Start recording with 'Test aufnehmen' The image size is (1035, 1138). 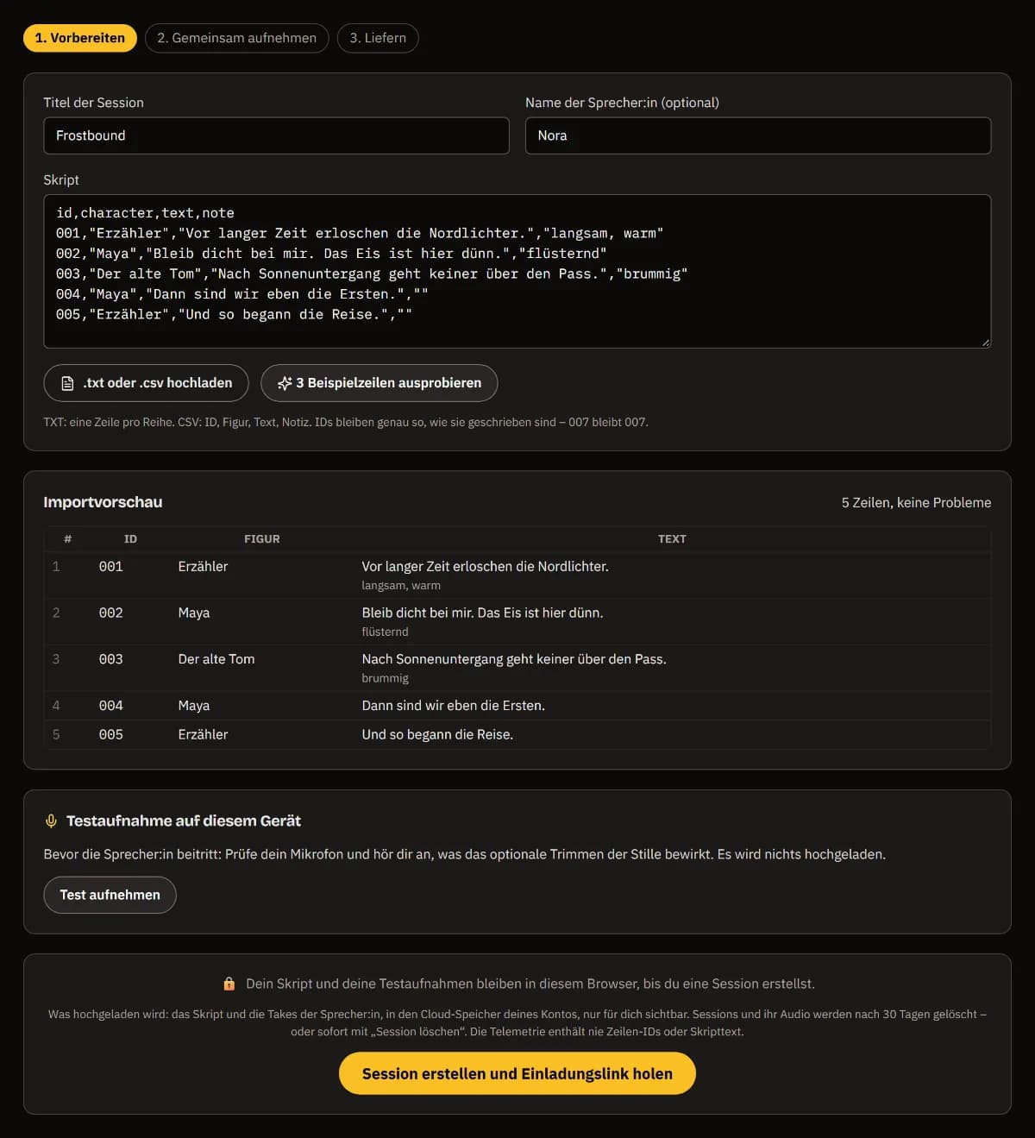pyautogui.click(x=110, y=895)
